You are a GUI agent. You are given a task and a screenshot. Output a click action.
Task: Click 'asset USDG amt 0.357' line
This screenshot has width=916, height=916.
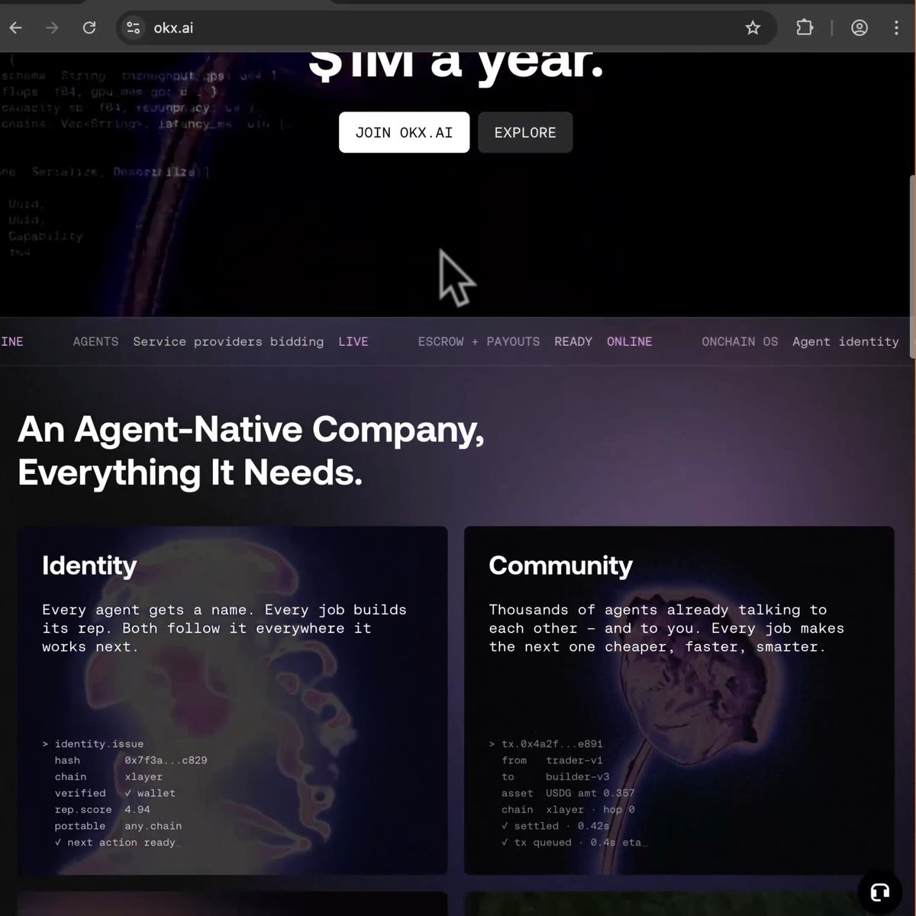(x=568, y=793)
